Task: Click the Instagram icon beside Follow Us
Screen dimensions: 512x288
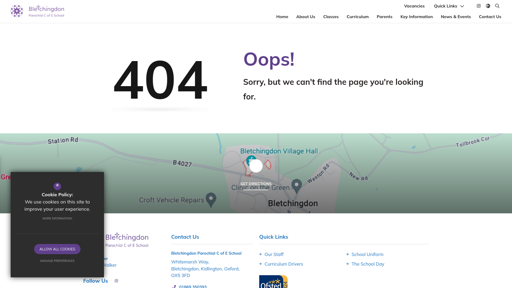Action: click(116, 281)
